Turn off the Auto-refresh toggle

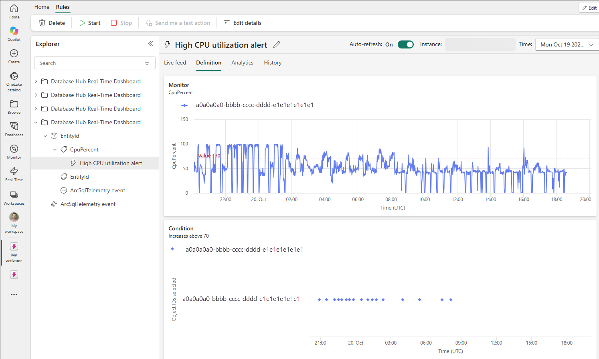coord(405,44)
